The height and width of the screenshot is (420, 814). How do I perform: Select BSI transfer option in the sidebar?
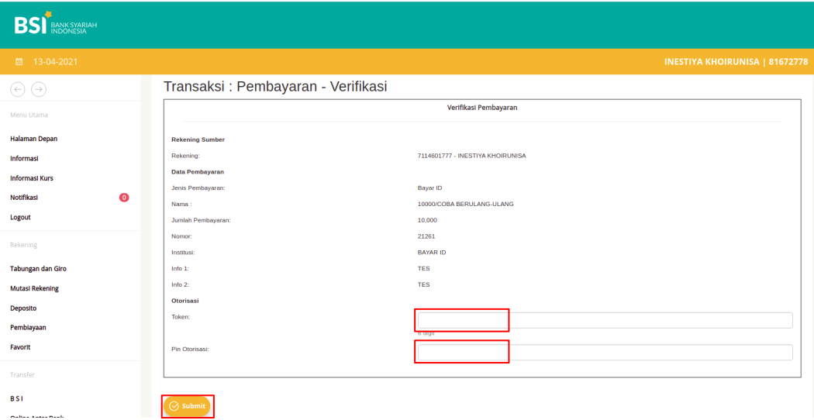pos(16,398)
